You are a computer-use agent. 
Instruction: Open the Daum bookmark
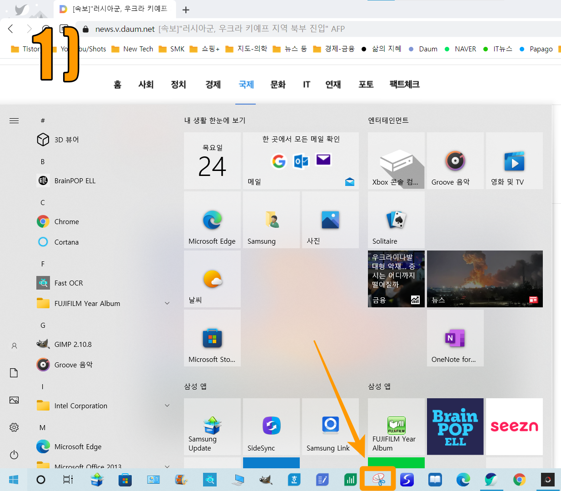coord(423,49)
